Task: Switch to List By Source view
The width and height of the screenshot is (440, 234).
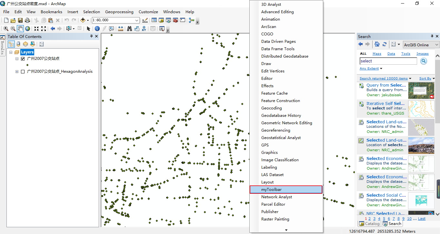Action: (x=18, y=44)
